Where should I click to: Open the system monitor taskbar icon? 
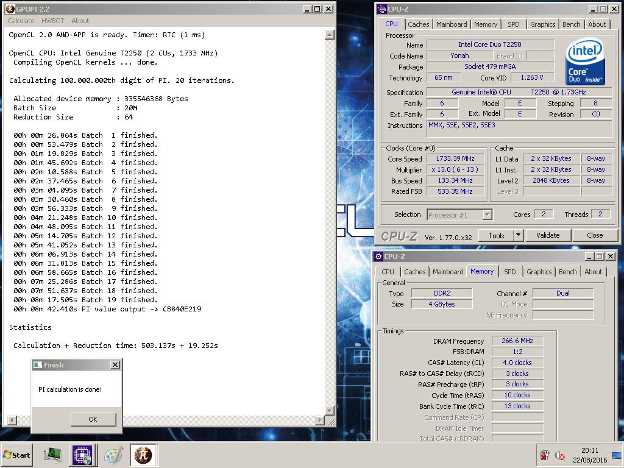(52, 455)
